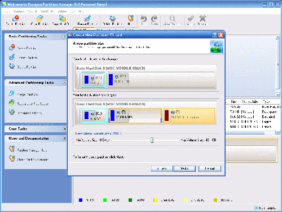Viewport: 282px width, 212px height.
Task: Click the Apply checkmark toolbar icon
Action: pos(191,19)
